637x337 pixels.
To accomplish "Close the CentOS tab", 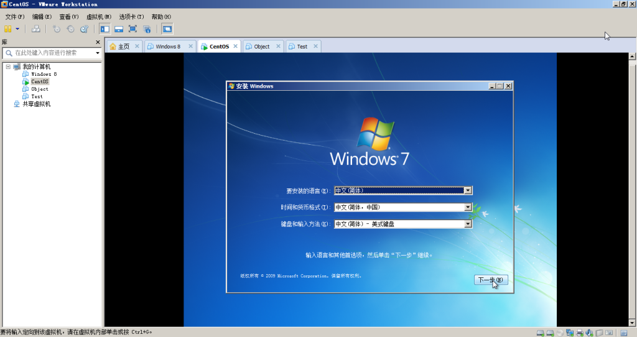I will pyautogui.click(x=236, y=46).
